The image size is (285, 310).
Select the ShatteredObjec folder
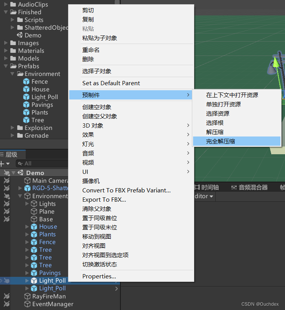(47, 27)
